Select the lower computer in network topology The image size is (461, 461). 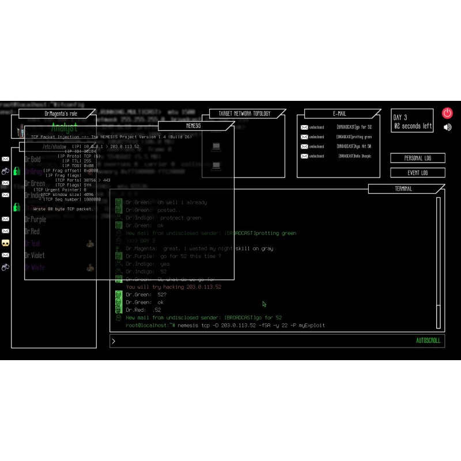(x=216, y=167)
